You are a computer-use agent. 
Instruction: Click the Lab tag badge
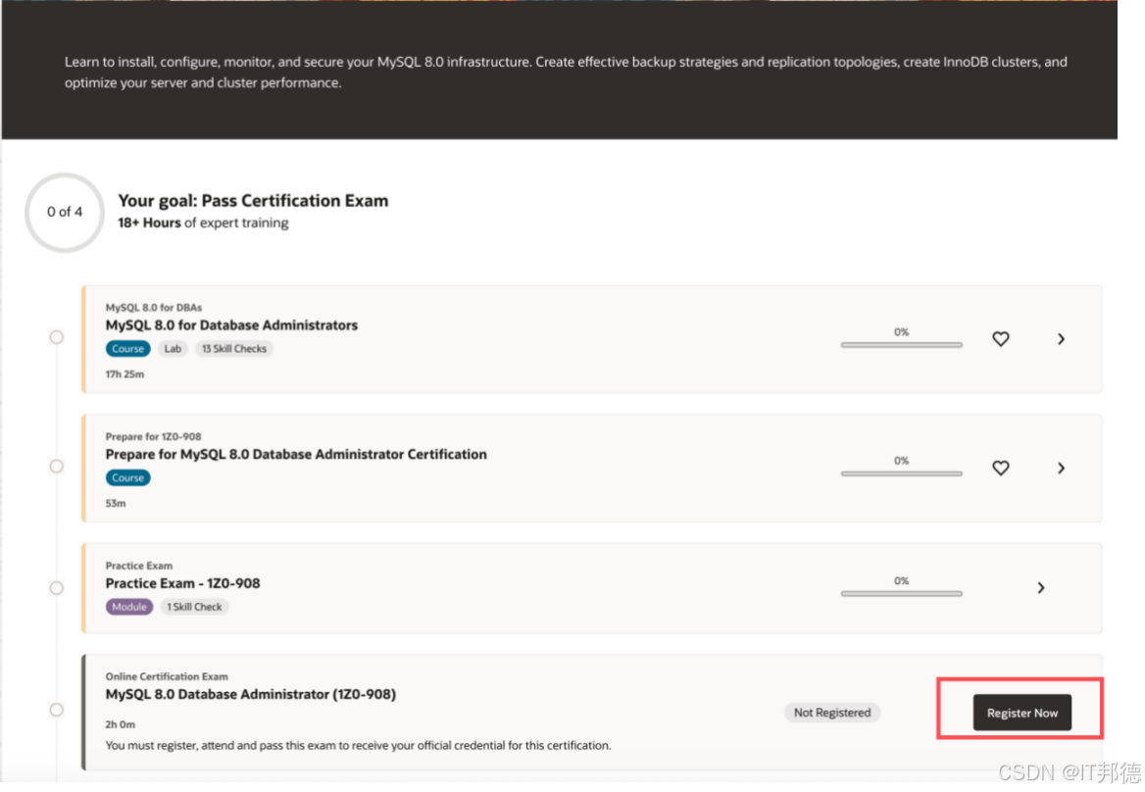tap(173, 349)
